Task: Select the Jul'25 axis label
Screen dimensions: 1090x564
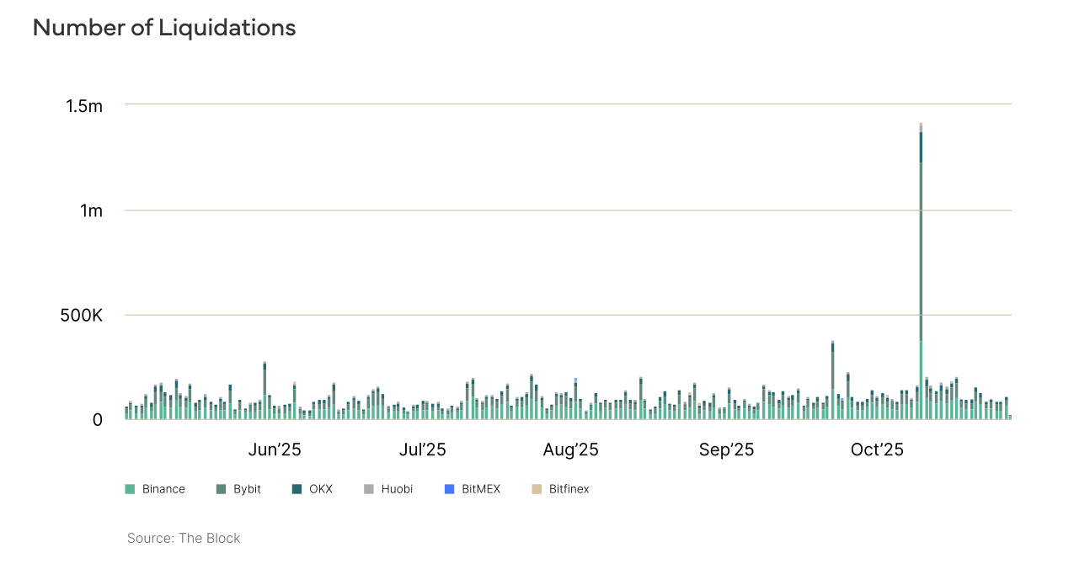Action: tap(424, 450)
